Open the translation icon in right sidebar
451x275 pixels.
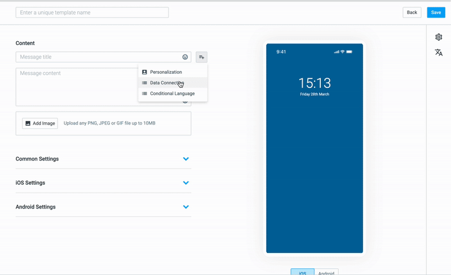(439, 52)
